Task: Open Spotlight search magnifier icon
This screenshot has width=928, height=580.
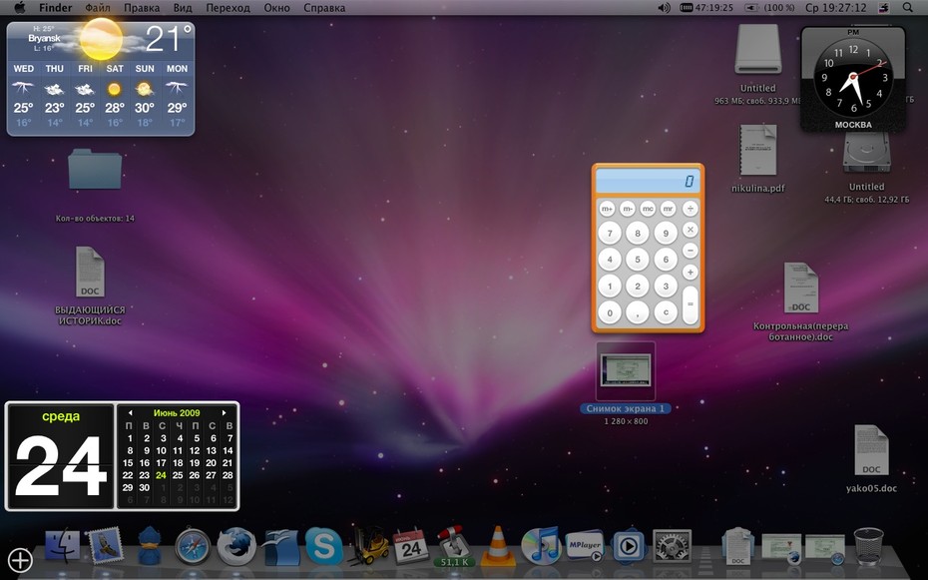Action: point(907,8)
